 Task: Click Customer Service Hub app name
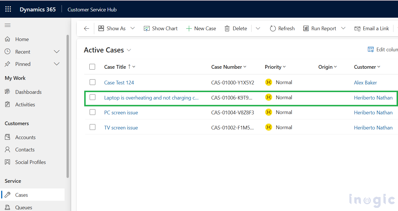coord(92,9)
